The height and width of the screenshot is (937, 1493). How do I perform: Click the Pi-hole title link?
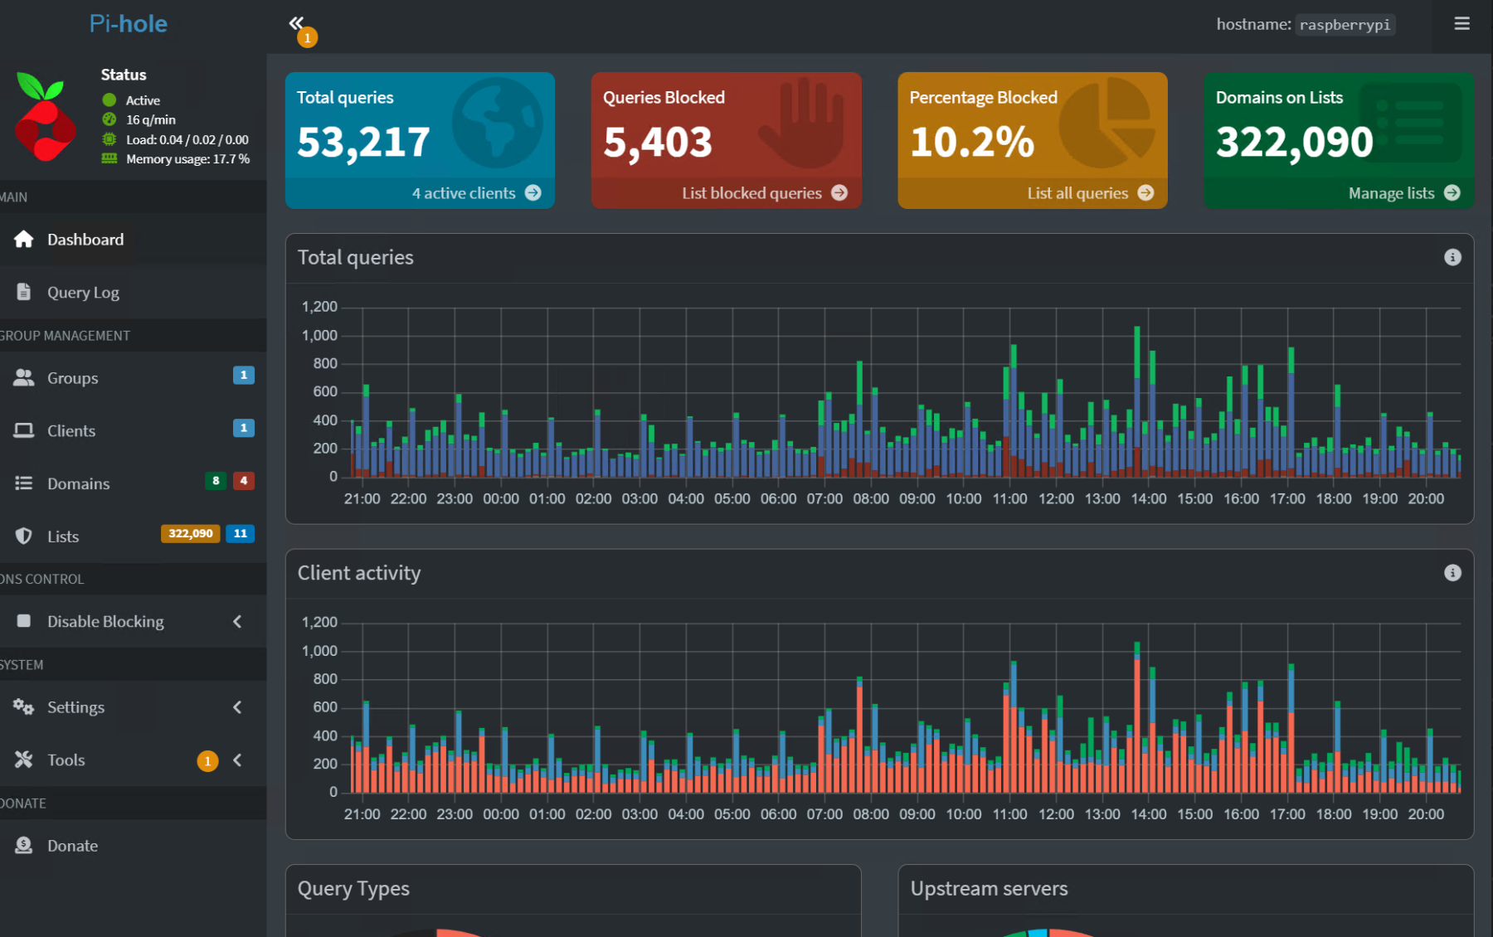(x=129, y=24)
